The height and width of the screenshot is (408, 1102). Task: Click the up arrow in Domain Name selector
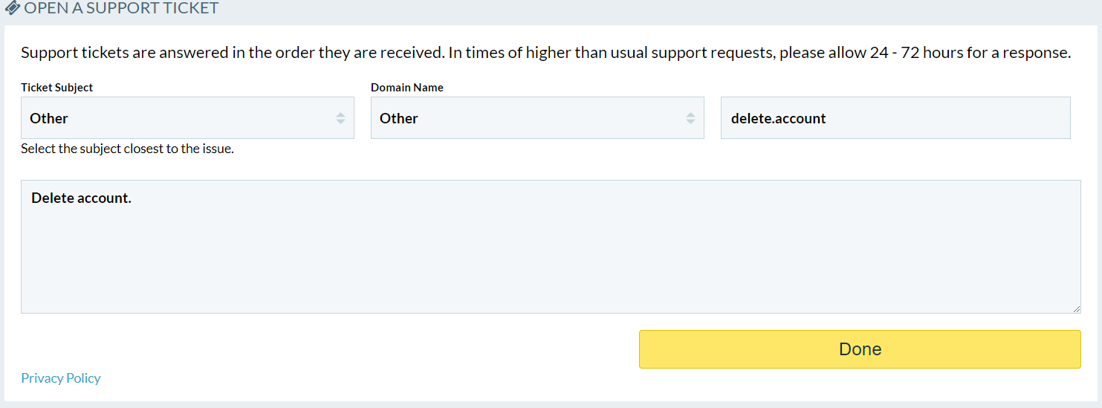(690, 114)
